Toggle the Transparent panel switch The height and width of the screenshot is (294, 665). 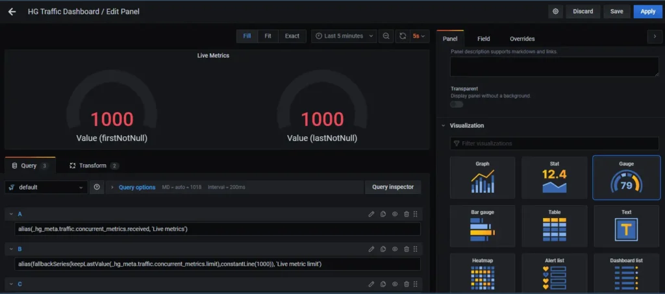(457, 104)
